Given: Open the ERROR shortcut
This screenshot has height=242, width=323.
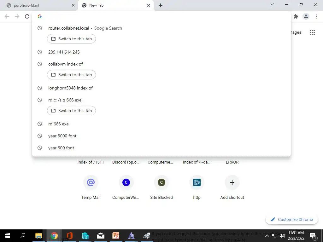Looking at the screenshot, I should pyautogui.click(x=232, y=162).
